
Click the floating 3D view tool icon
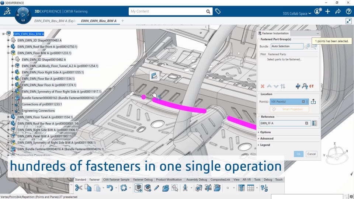pyautogui.click(x=155, y=76)
